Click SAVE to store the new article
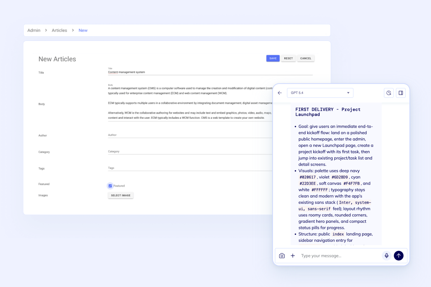Screen dimensions: 431x287 [273, 58]
